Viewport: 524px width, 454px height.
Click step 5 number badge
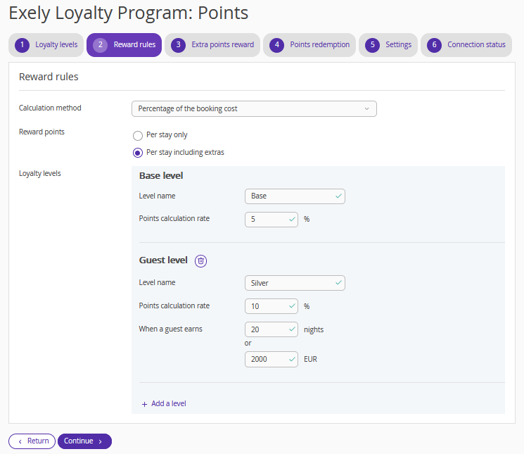tap(372, 45)
